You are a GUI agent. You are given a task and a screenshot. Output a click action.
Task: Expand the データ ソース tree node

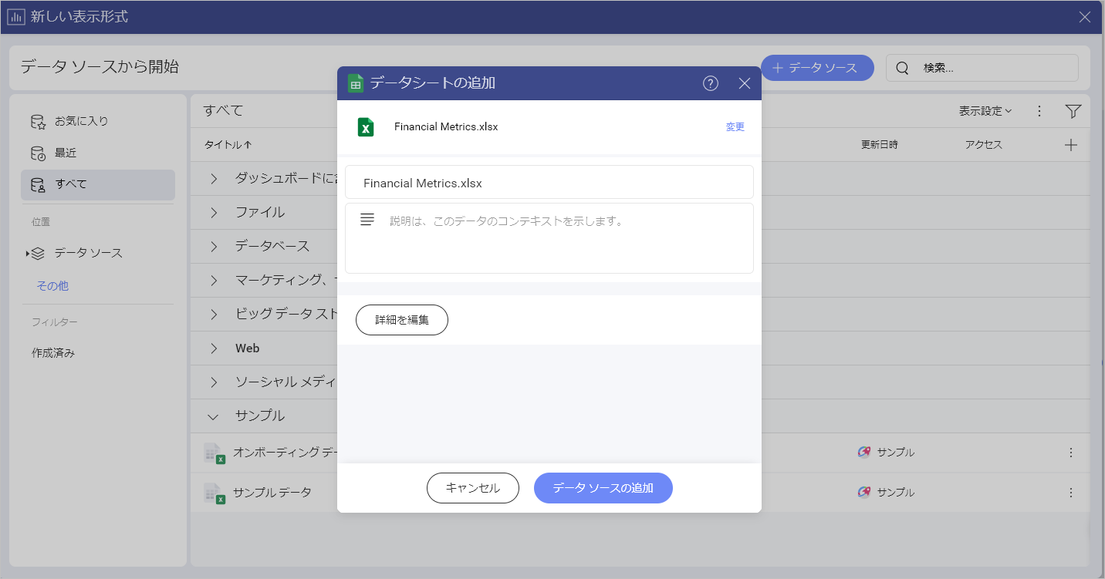[29, 253]
